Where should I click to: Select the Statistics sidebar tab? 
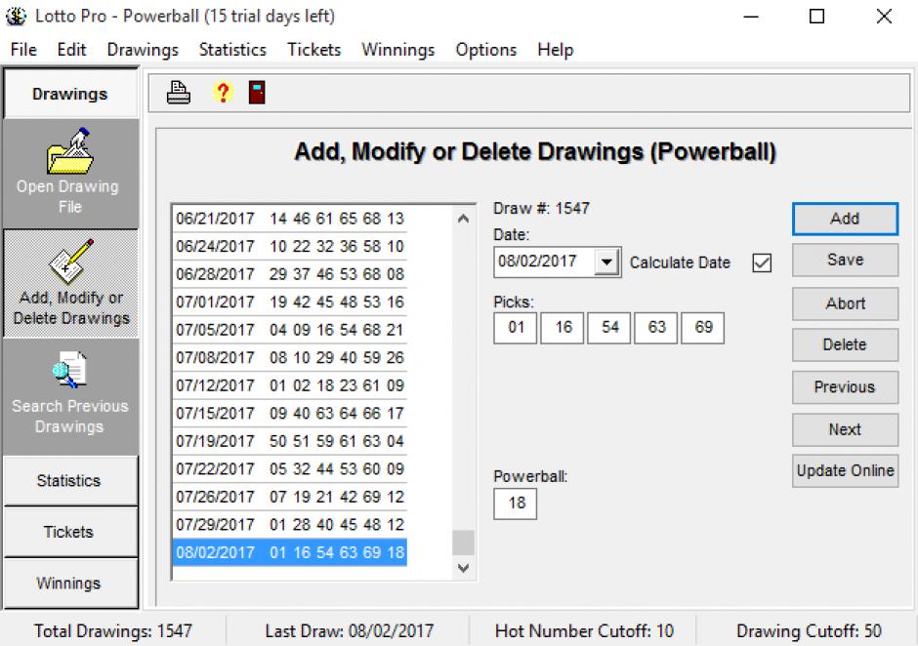70,481
